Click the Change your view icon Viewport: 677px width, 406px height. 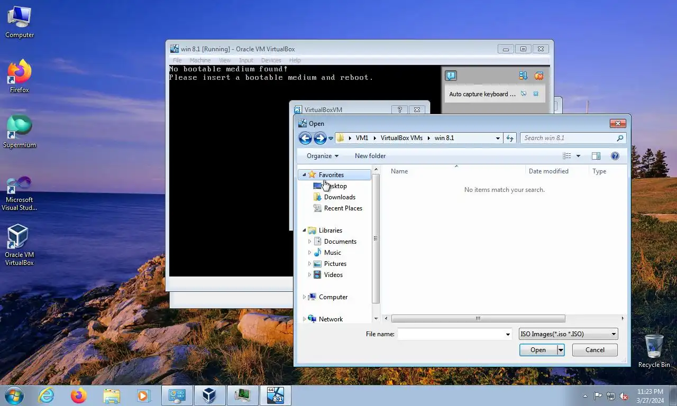[x=567, y=156]
